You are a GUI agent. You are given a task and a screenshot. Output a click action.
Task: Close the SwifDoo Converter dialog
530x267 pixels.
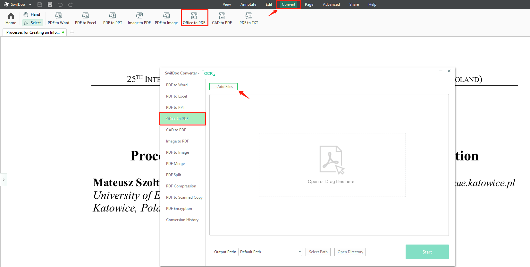click(449, 71)
